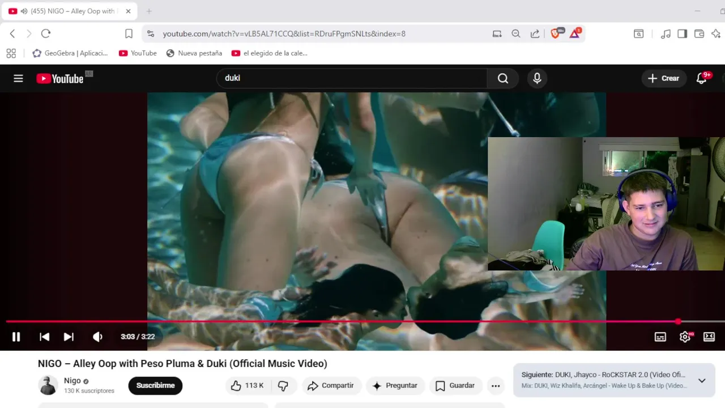Open the zoom level magnifier in the address bar
This screenshot has width=725, height=408.
515,34
